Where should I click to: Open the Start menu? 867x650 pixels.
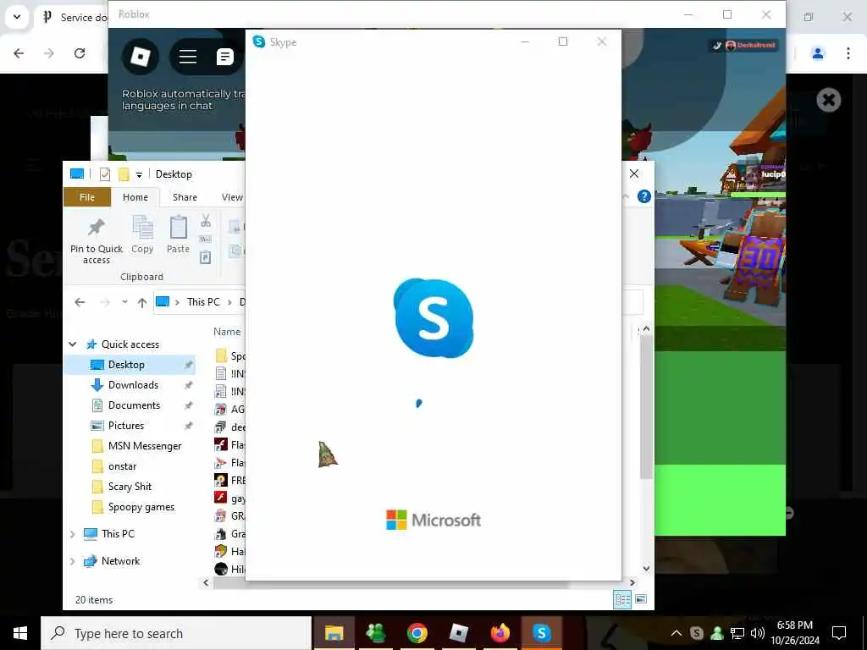coord(20,633)
